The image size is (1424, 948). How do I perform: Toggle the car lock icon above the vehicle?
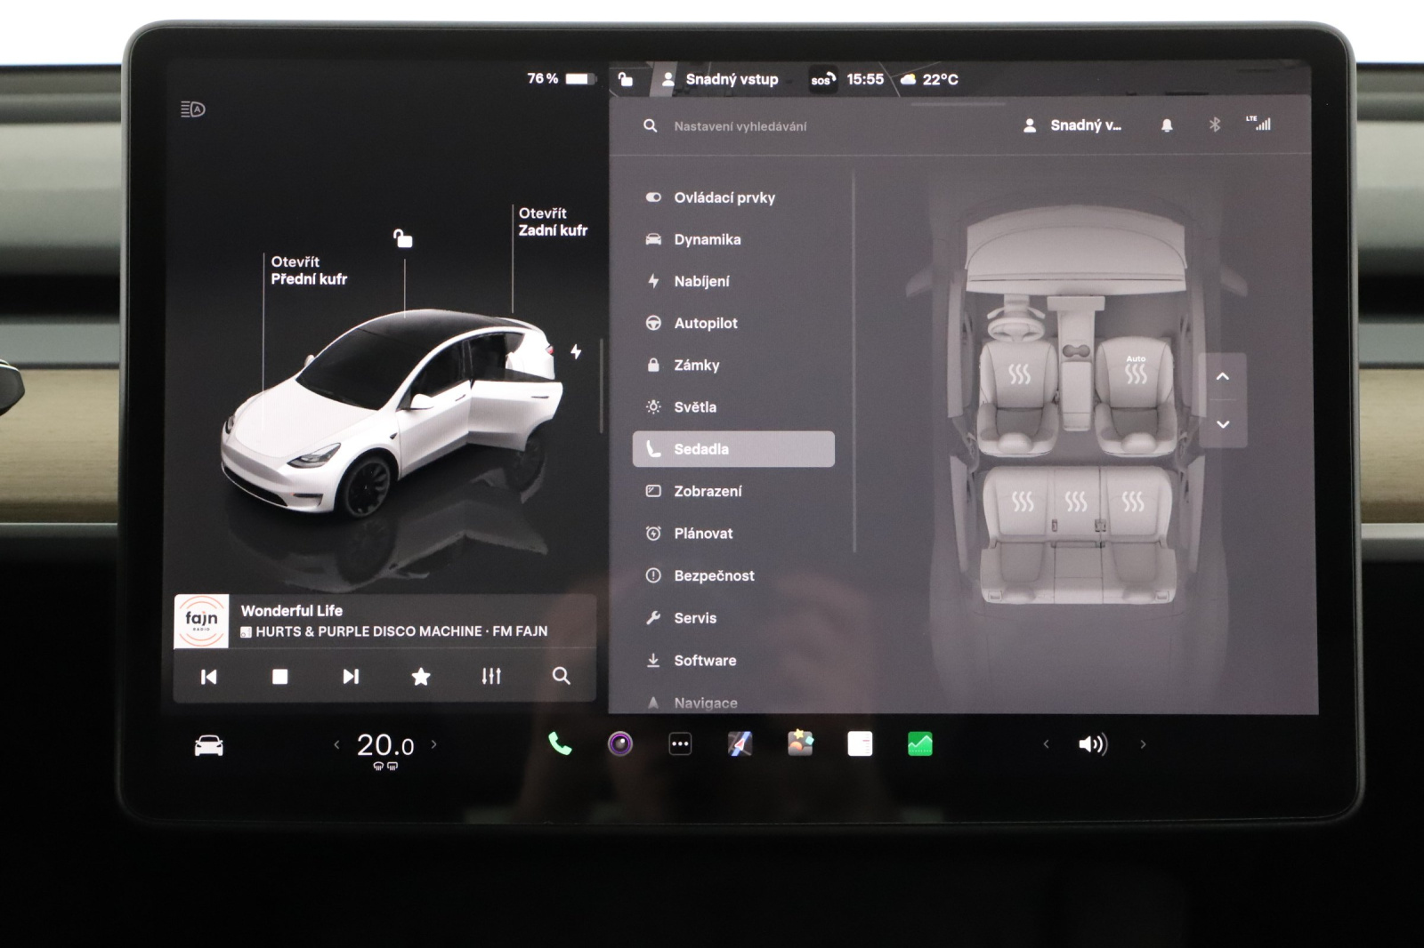pos(403,238)
